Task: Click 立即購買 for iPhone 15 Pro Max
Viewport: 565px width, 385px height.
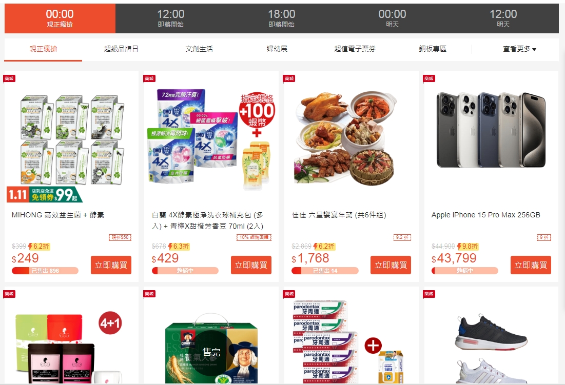Action: [x=531, y=265]
